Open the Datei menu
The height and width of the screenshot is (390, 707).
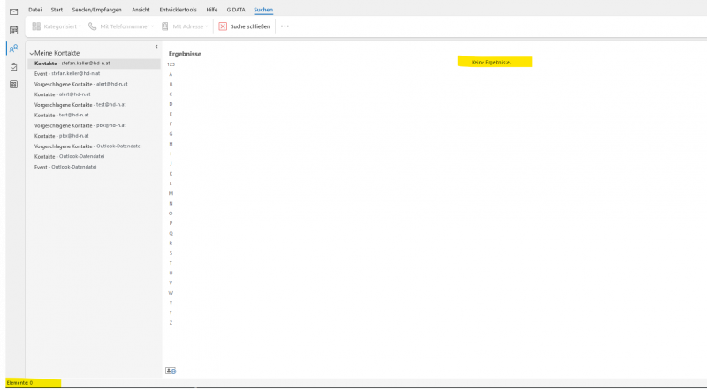(35, 9)
